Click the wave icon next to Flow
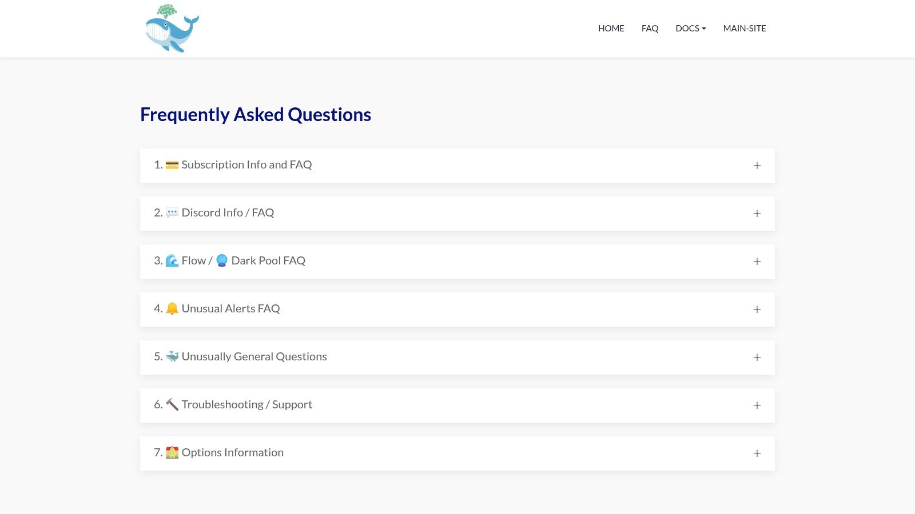 point(172,261)
